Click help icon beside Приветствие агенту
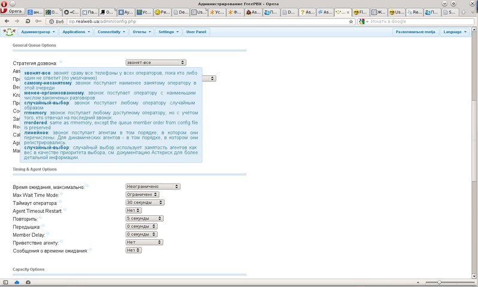Image resolution: width=478 pixels, height=287 pixels. (x=62, y=241)
